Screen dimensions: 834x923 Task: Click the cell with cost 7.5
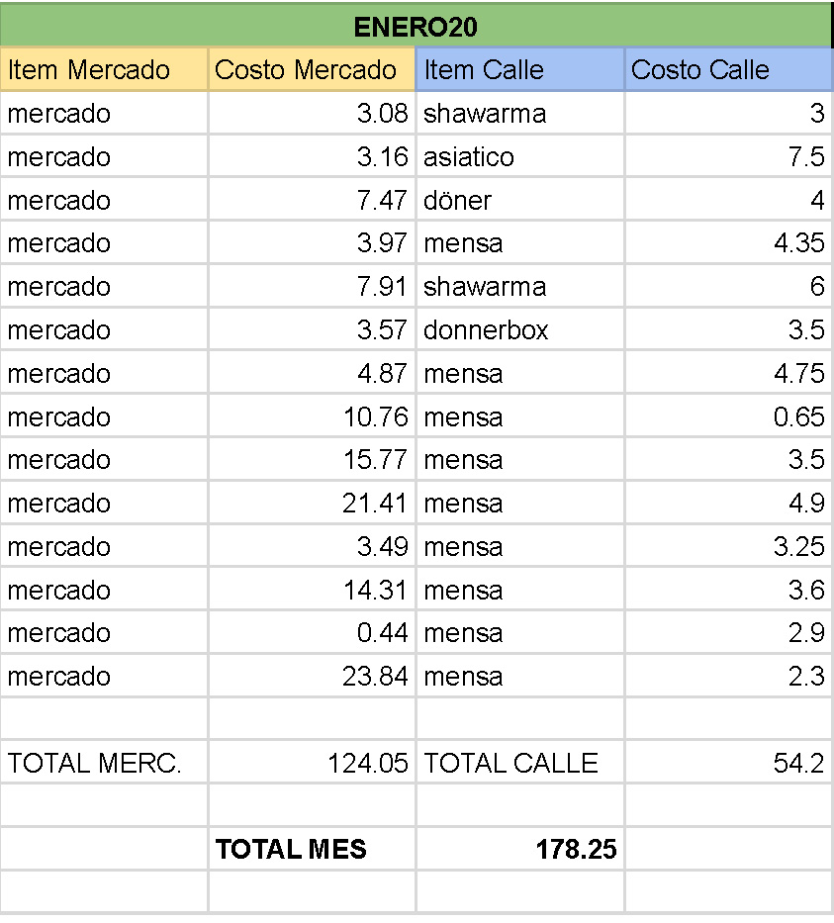tap(729, 156)
